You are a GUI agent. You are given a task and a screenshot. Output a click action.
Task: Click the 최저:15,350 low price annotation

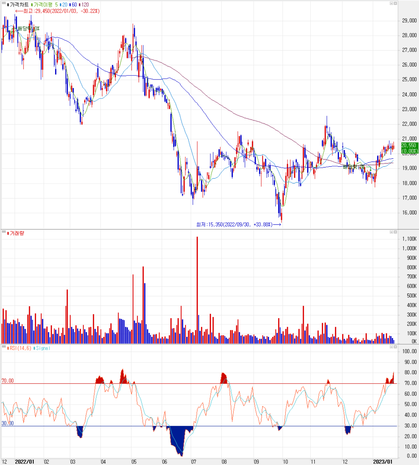coord(239,225)
